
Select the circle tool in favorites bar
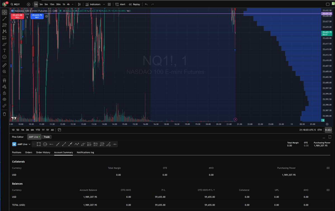(x=45, y=144)
